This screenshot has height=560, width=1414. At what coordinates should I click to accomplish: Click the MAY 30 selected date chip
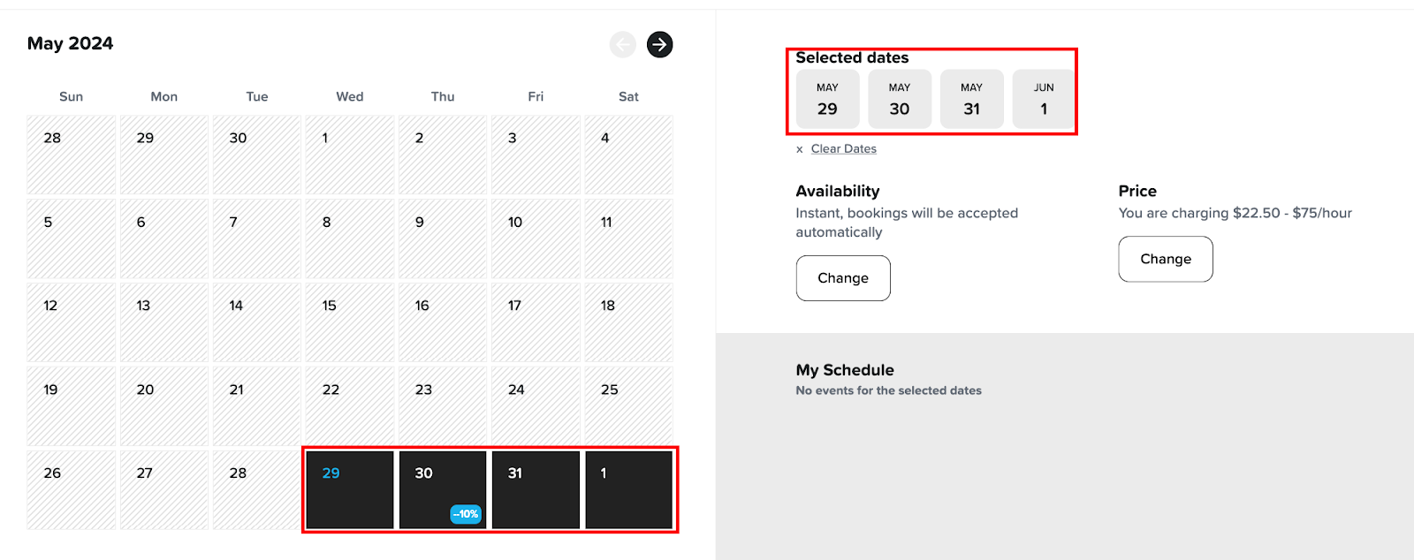click(900, 99)
